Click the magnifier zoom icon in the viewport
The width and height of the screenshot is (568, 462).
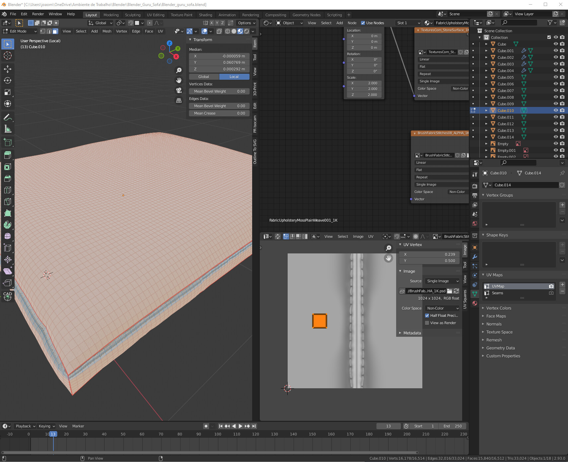pyautogui.click(x=179, y=70)
